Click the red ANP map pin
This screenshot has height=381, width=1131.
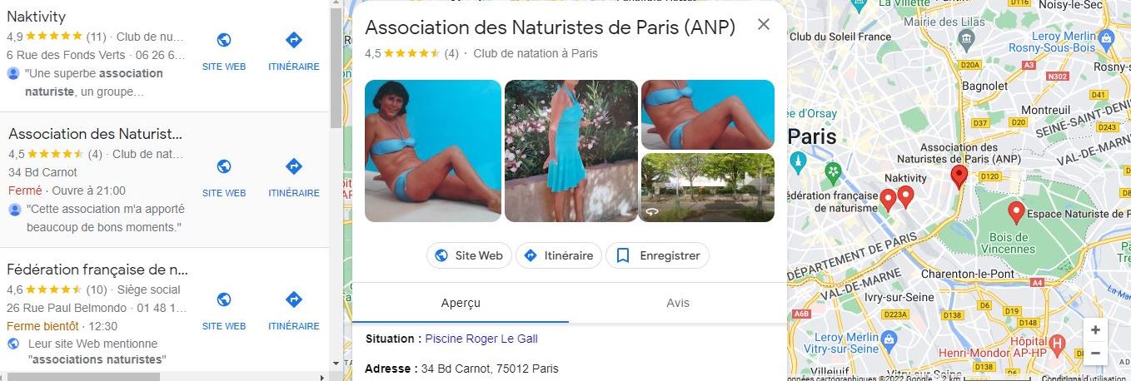(959, 176)
